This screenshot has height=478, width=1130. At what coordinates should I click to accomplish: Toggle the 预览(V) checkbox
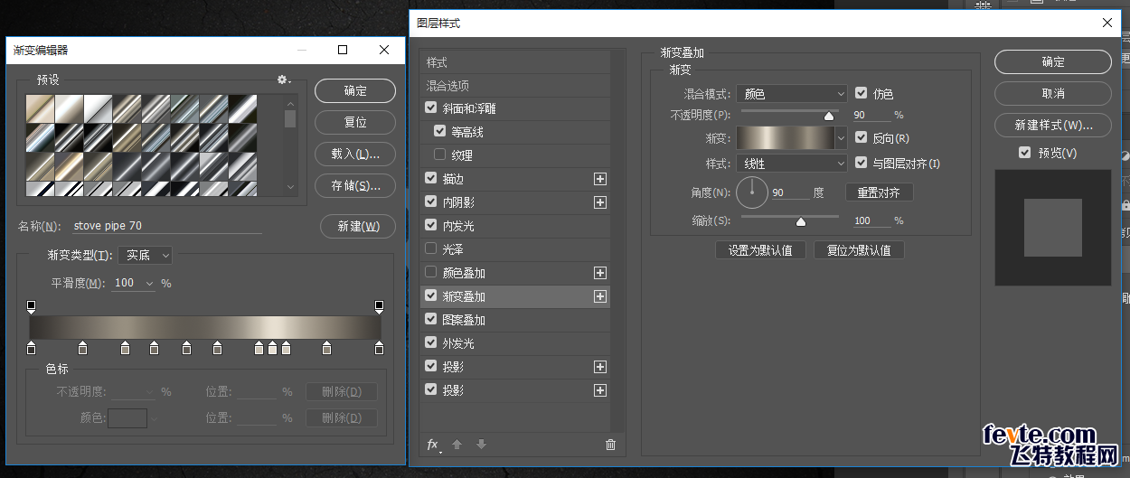pos(1024,153)
